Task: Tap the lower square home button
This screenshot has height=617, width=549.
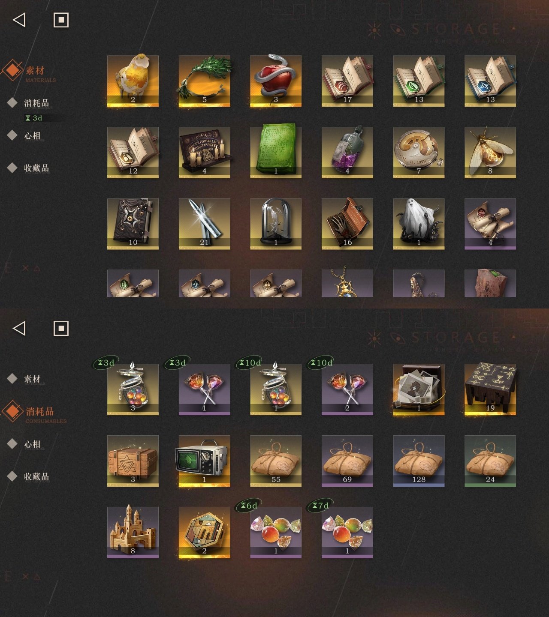Action: (61, 329)
